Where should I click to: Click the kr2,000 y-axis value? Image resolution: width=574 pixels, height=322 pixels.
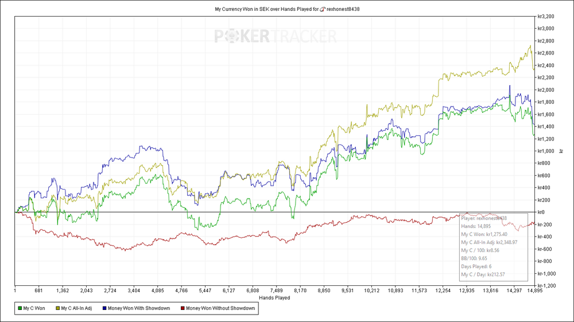pos(545,90)
